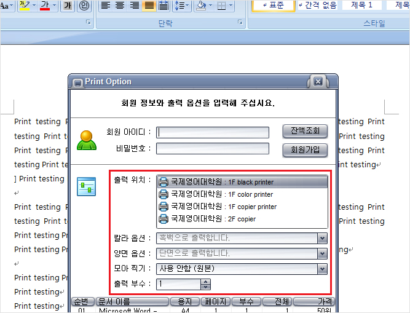Click the borders icon
This screenshot has width=410, height=313.
pyautogui.click(x=221, y=6)
